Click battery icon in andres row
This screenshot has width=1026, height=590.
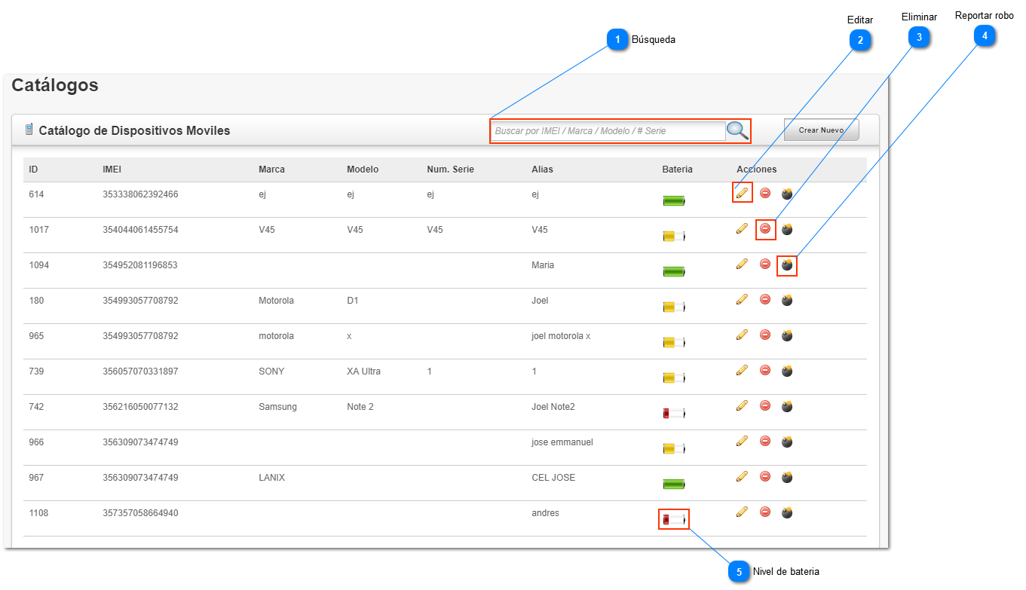point(674,519)
